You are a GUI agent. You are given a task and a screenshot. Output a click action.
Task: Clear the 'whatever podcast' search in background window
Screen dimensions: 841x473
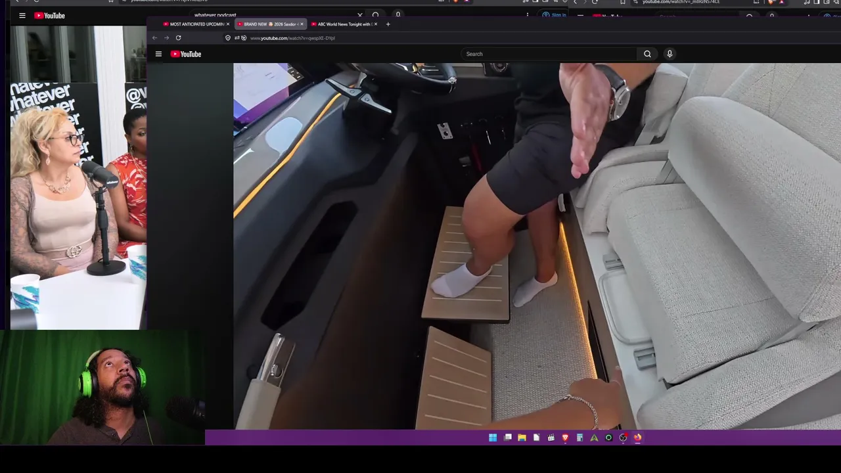[x=360, y=14]
